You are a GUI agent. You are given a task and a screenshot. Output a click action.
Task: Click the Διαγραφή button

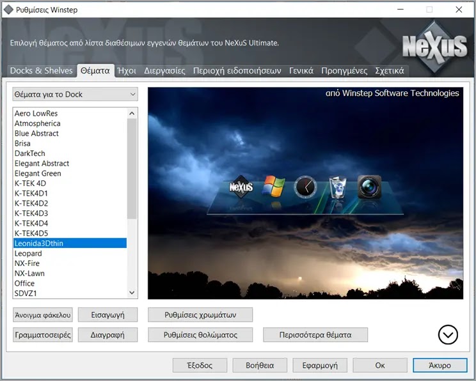(x=107, y=335)
